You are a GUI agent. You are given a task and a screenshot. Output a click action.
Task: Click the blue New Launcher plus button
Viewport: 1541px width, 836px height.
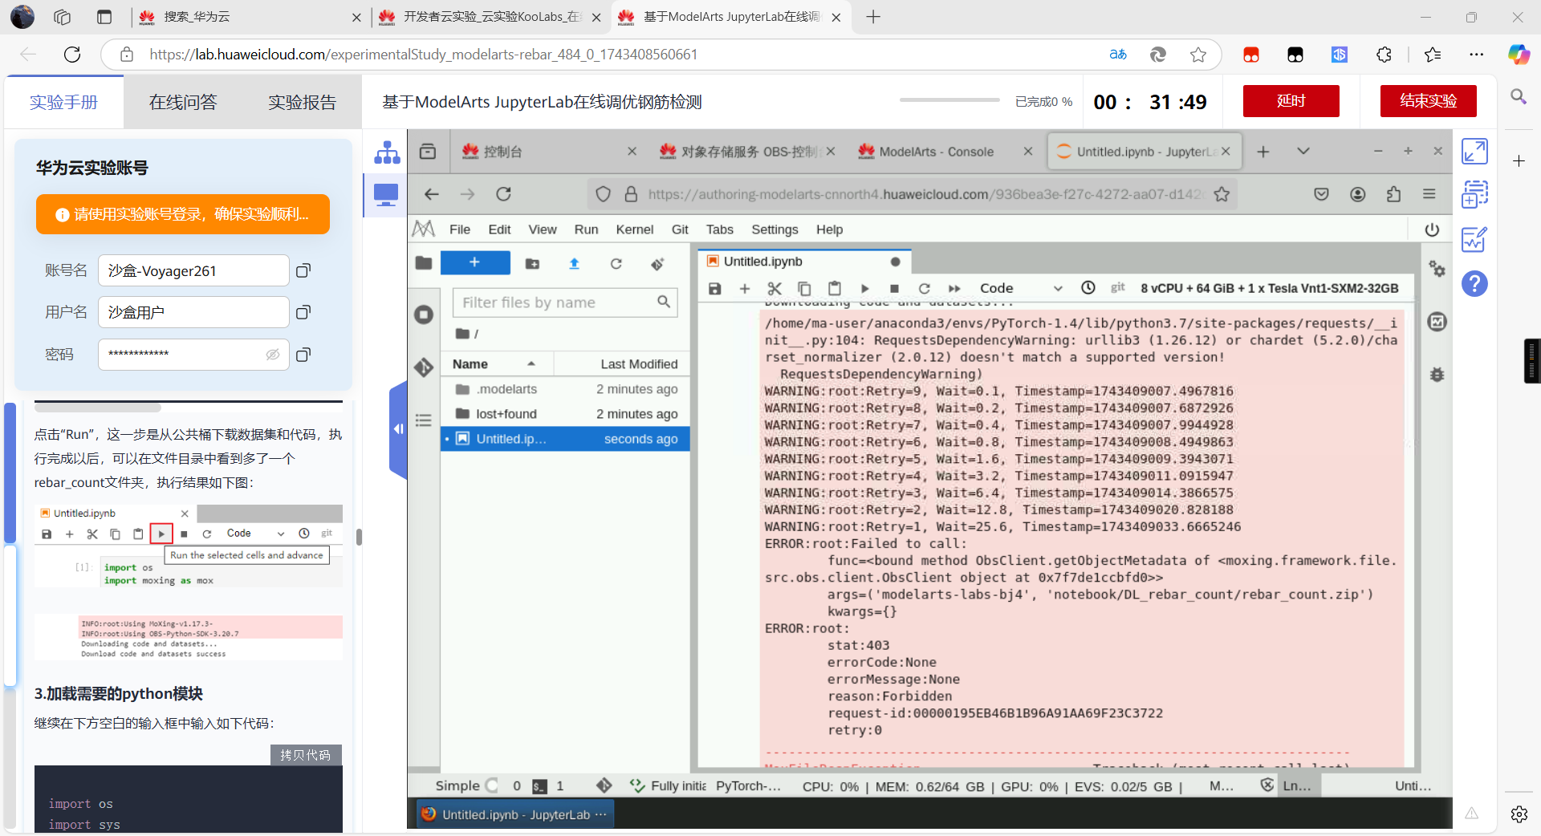(x=475, y=262)
